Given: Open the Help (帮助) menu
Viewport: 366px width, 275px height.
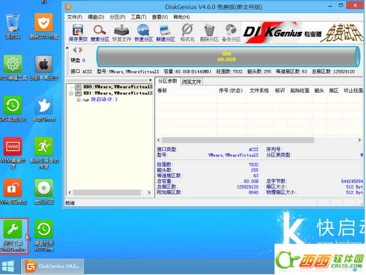Looking at the screenshot, I should [x=181, y=17].
